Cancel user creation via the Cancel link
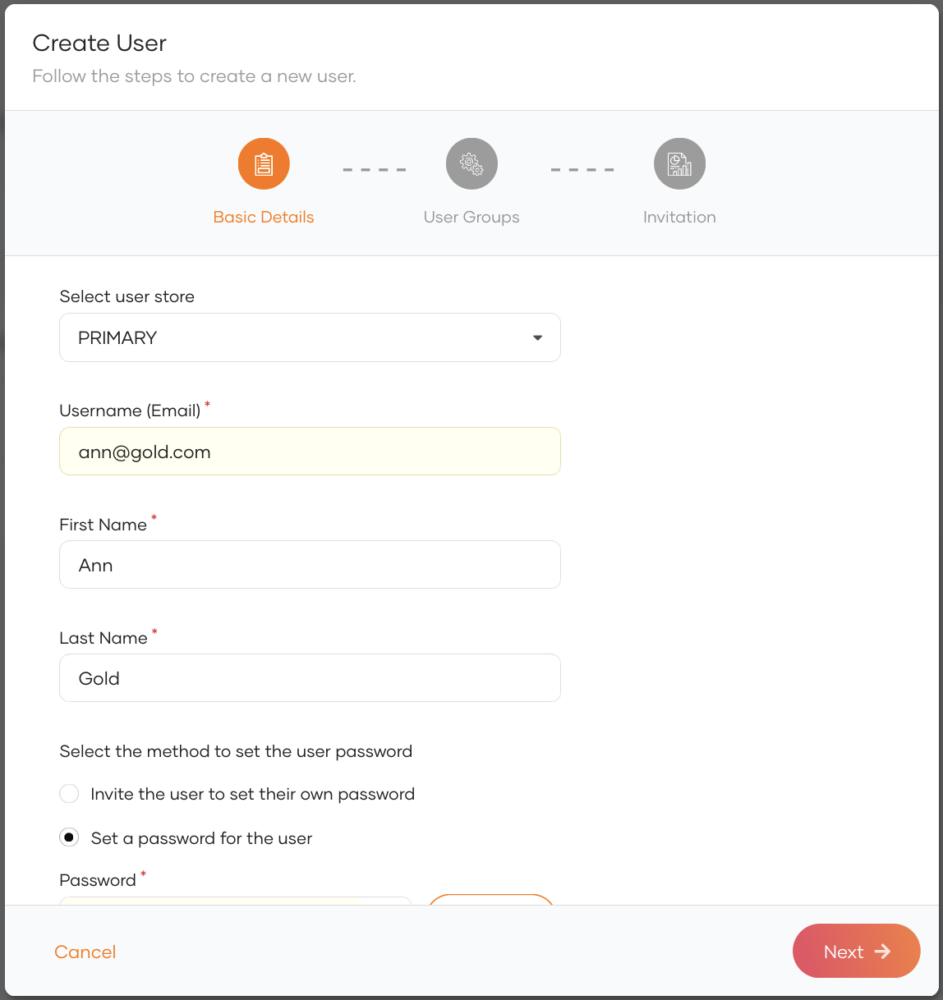The width and height of the screenshot is (943, 1000). (85, 952)
